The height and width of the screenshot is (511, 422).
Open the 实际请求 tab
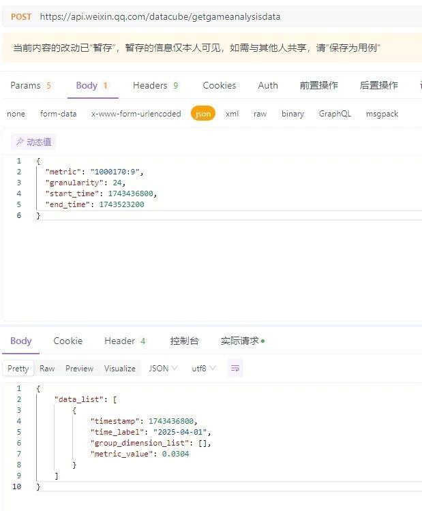click(x=243, y=341)
